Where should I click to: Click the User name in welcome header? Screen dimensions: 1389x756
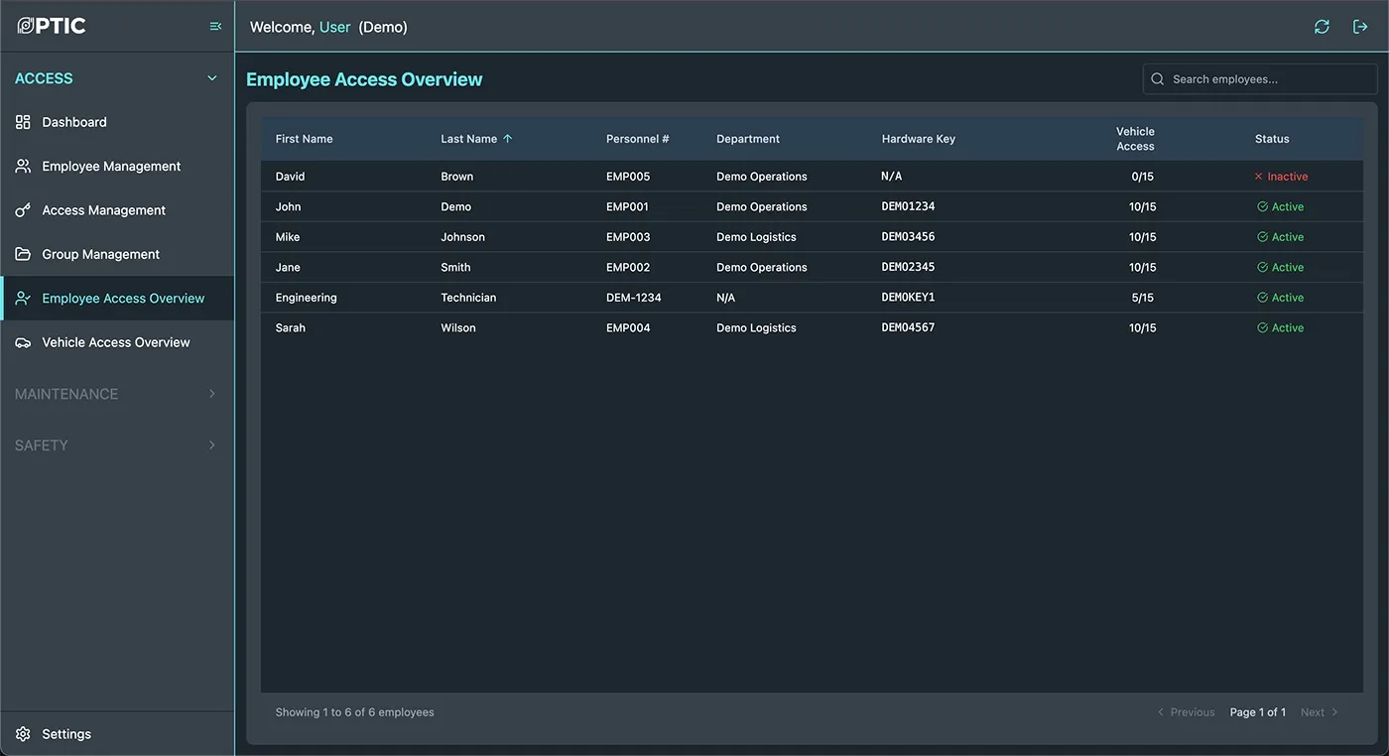pyautogui.click(x=334, y=27)
